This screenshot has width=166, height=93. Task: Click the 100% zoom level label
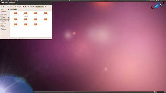[x=31, y=7]
